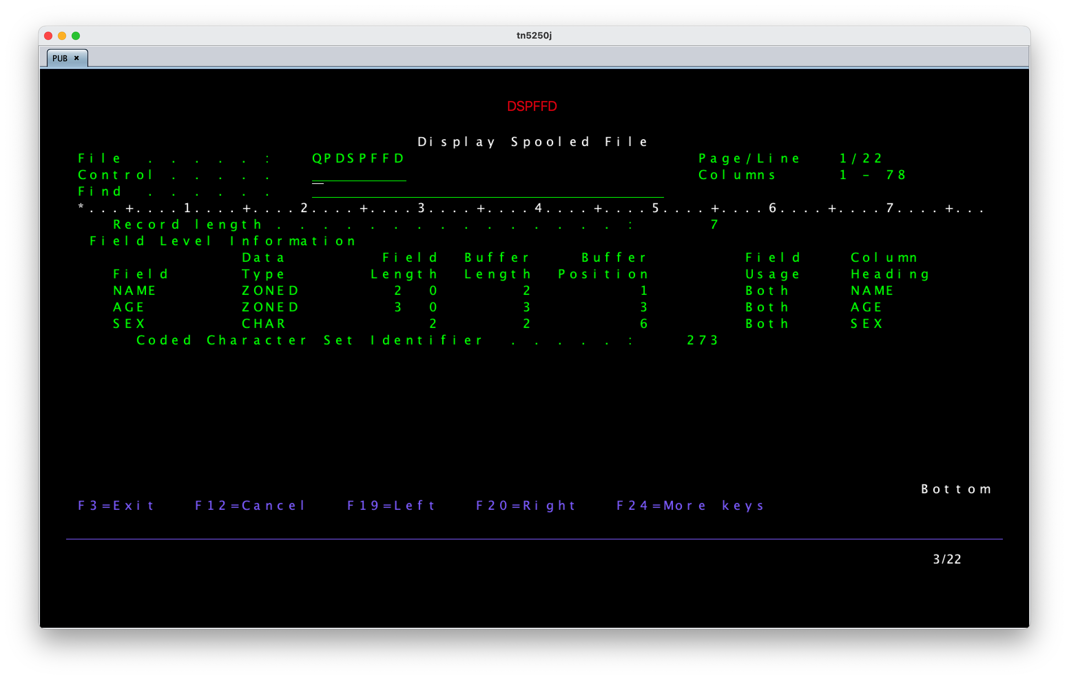The width and height of the screenshot is (1069, 680).
Task: Click the F12=Cancel function key label
Action: (250, 505)
